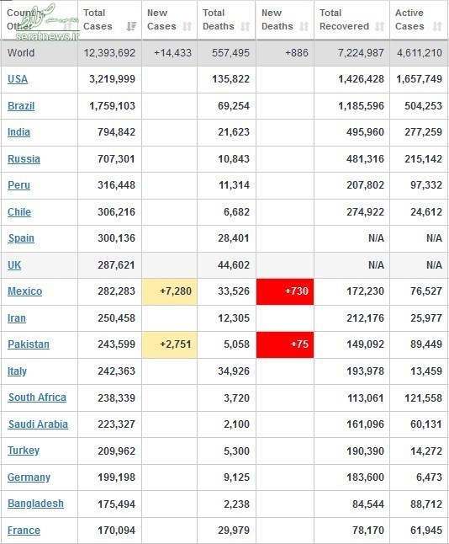449x544 pixels.
Task: Sort by Total Cases column icon
Action: pos(131,26)
